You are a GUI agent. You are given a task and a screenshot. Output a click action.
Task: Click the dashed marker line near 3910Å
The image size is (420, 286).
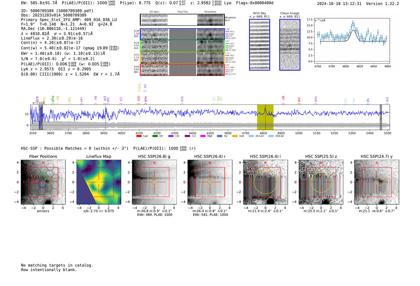[106, 117]
